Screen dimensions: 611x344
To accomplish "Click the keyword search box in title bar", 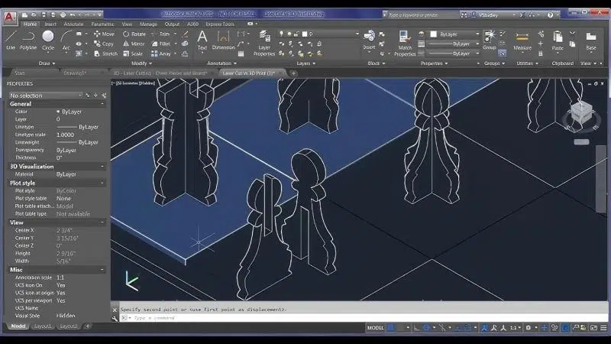I will pyautogui.click(x=421, y=15).
